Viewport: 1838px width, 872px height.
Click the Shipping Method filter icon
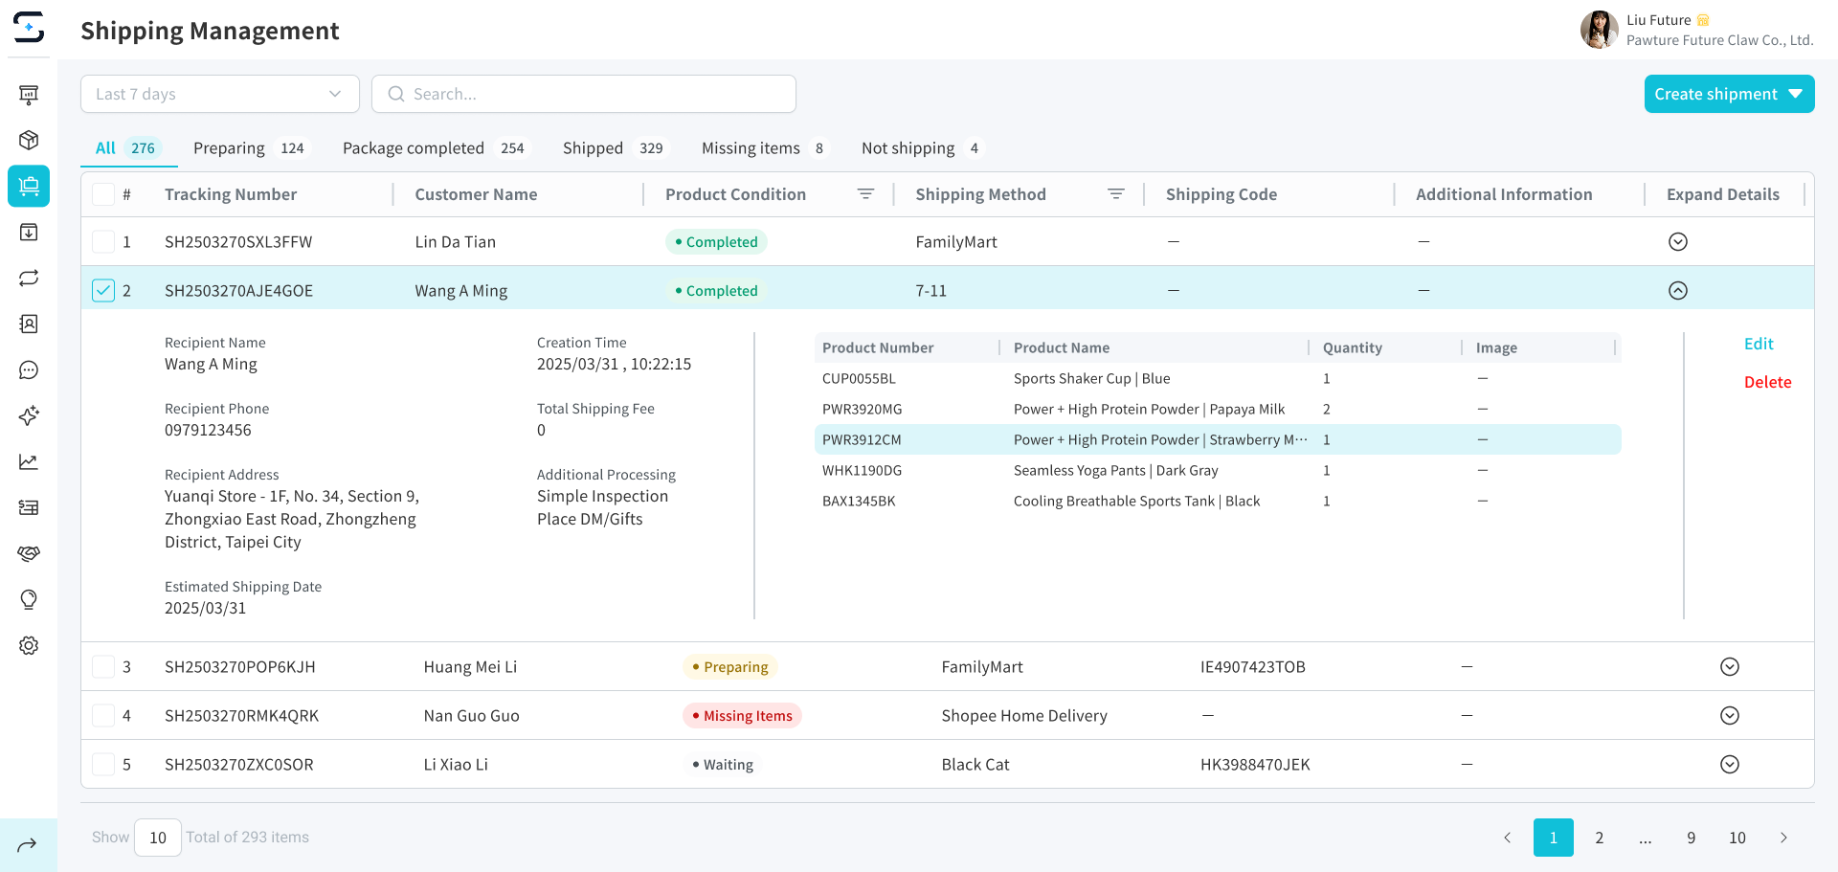pyautogui.click(x=1115, y=194)
